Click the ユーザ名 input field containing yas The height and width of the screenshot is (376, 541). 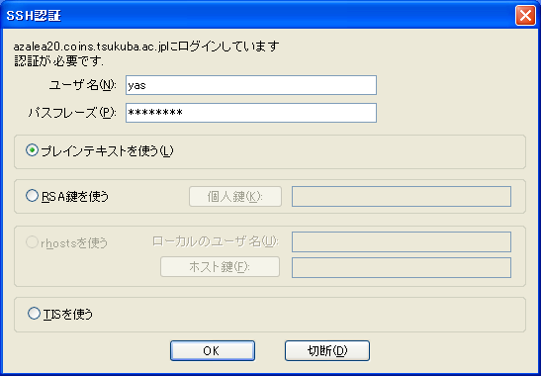[251, 85]
